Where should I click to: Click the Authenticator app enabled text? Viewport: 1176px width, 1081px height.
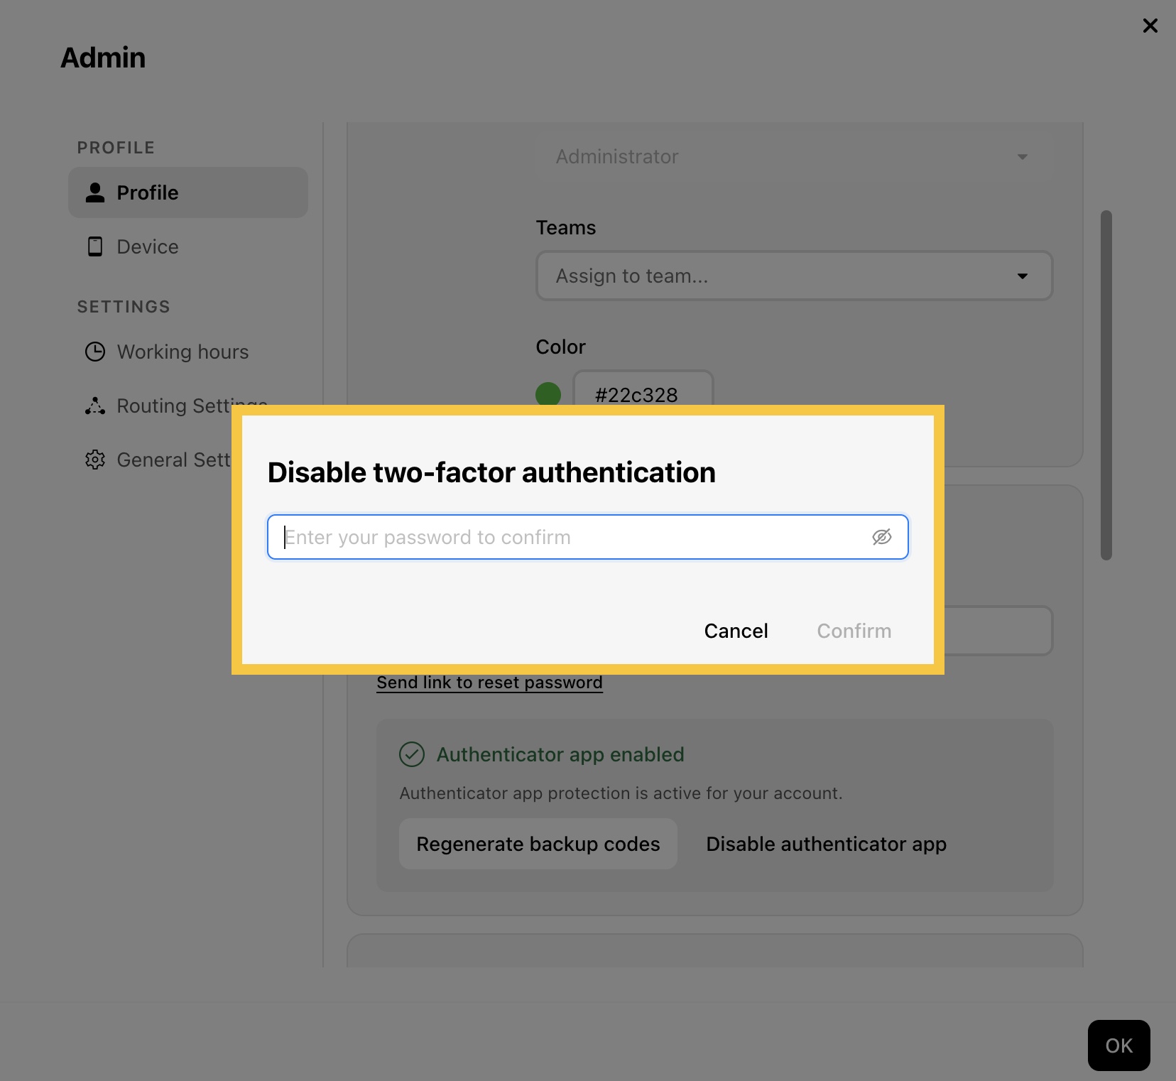(x=560, y=754)
